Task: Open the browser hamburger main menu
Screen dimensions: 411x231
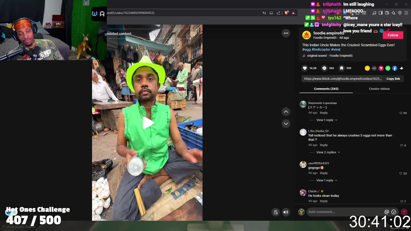Action: [406, 13]
